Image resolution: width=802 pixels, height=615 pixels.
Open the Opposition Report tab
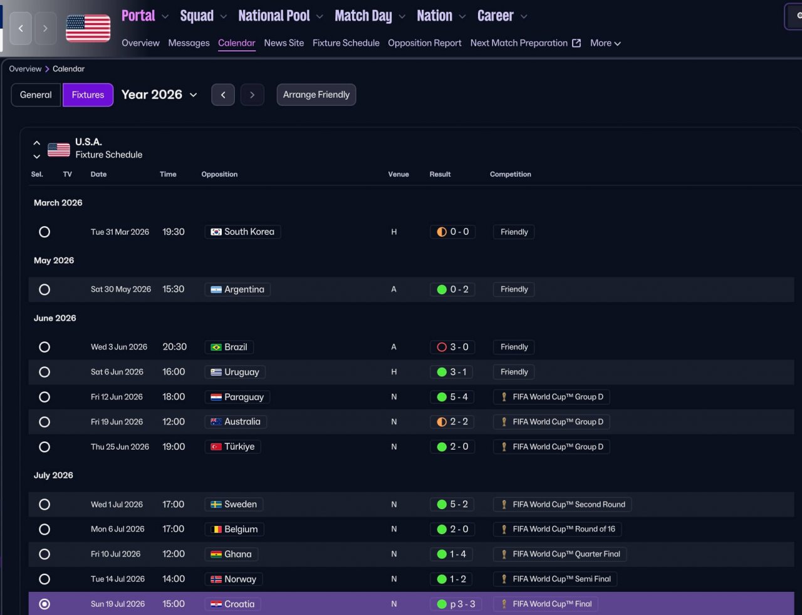(424, 43)
